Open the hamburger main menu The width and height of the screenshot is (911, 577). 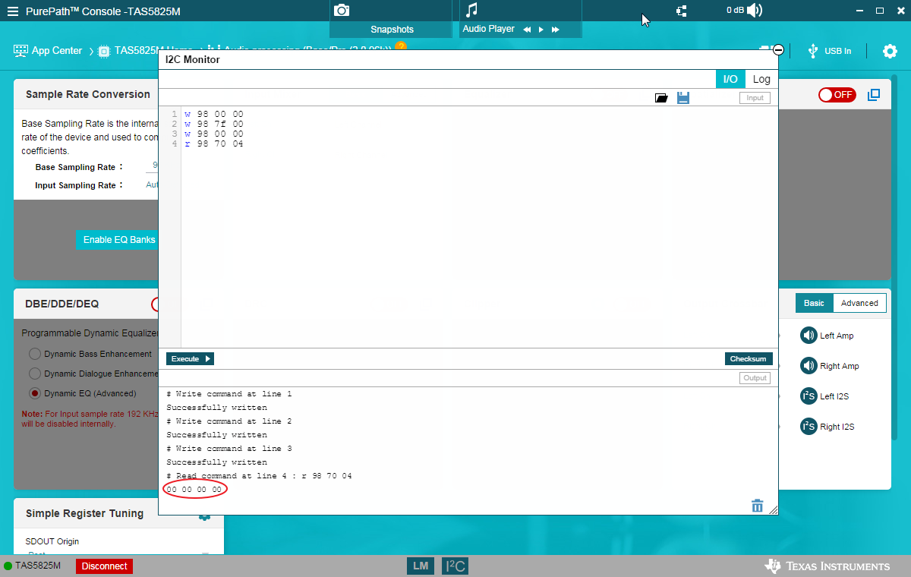(13, 11)
